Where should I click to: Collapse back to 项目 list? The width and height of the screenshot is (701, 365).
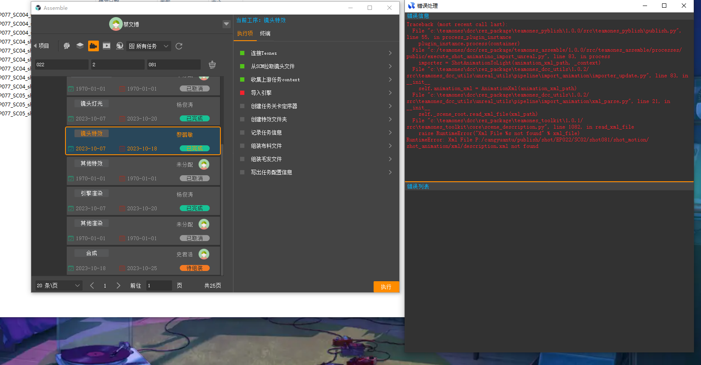coord(42,46)
